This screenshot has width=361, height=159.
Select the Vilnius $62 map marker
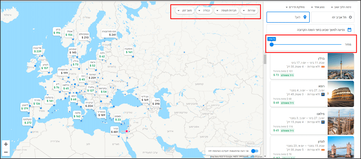102,55
